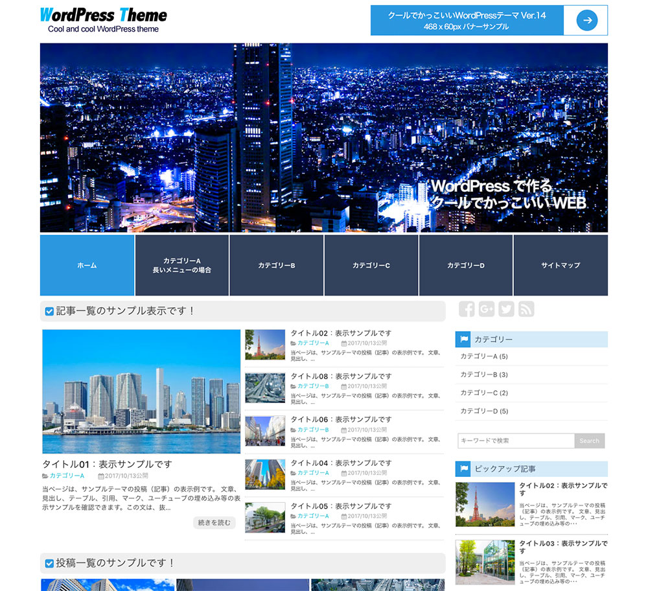Open article タイトル06：表示サンプルです

pos(341,419)
